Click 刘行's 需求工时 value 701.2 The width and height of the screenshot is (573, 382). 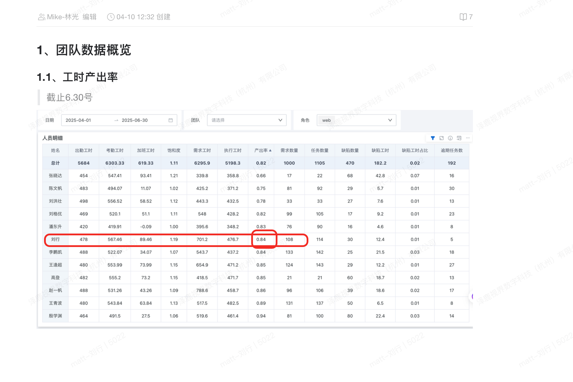tap(202, 239)
